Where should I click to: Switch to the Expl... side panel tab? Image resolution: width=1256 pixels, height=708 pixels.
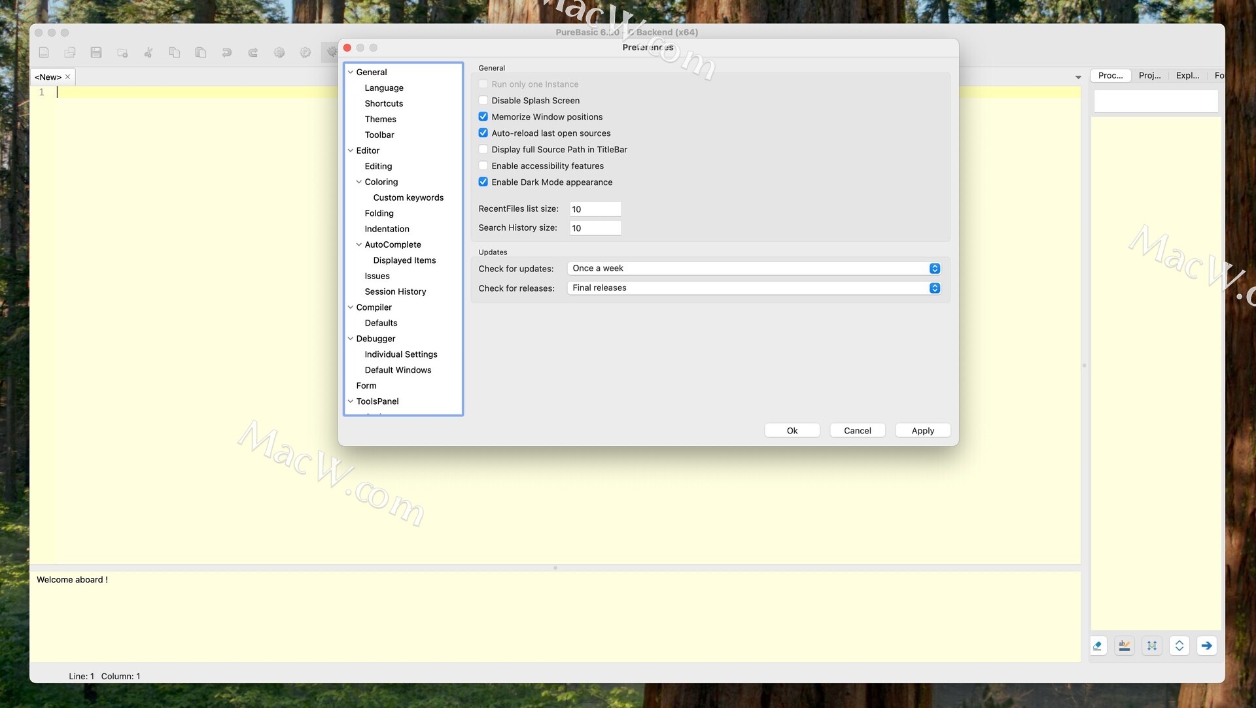(1187, 76)
